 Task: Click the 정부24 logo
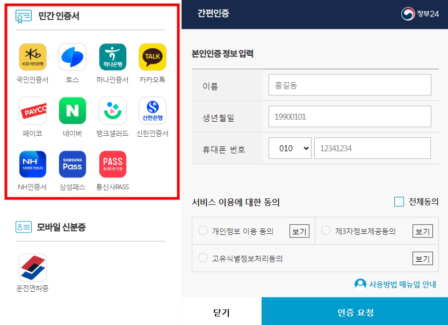[x=420, y=13]
